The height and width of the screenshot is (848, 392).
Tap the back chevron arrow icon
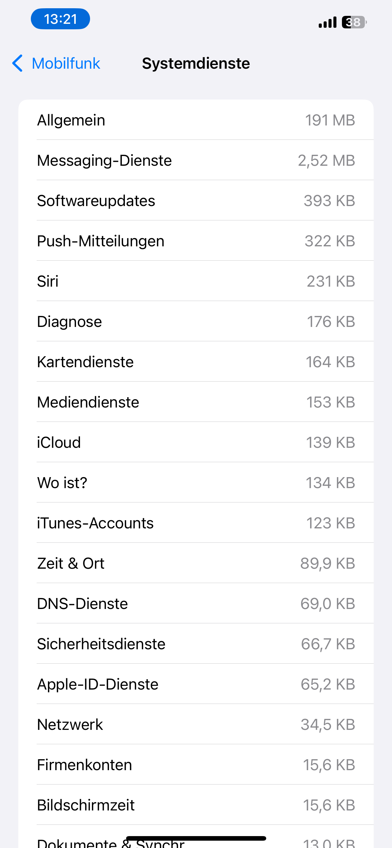(17, 63)
